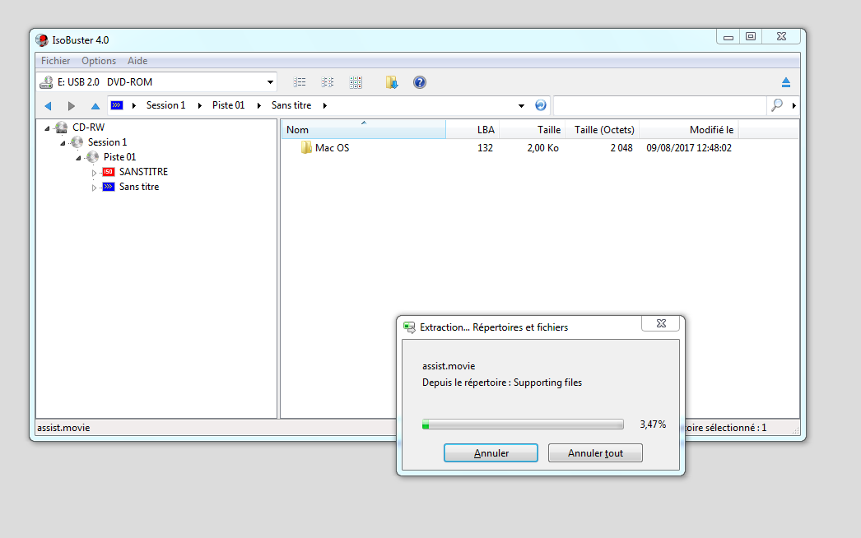Viewport: 861px width, 538px height.
Task: Select the CD-RW disc icon in tree
Action: pyautogui.click(x=62, y=128)
